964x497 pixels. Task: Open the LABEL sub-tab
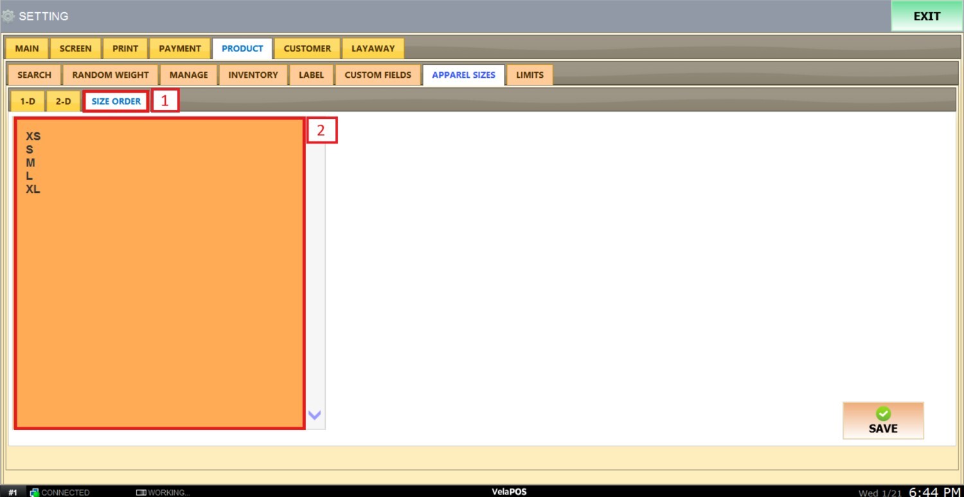pyautogui.click(x=311, y=75)
